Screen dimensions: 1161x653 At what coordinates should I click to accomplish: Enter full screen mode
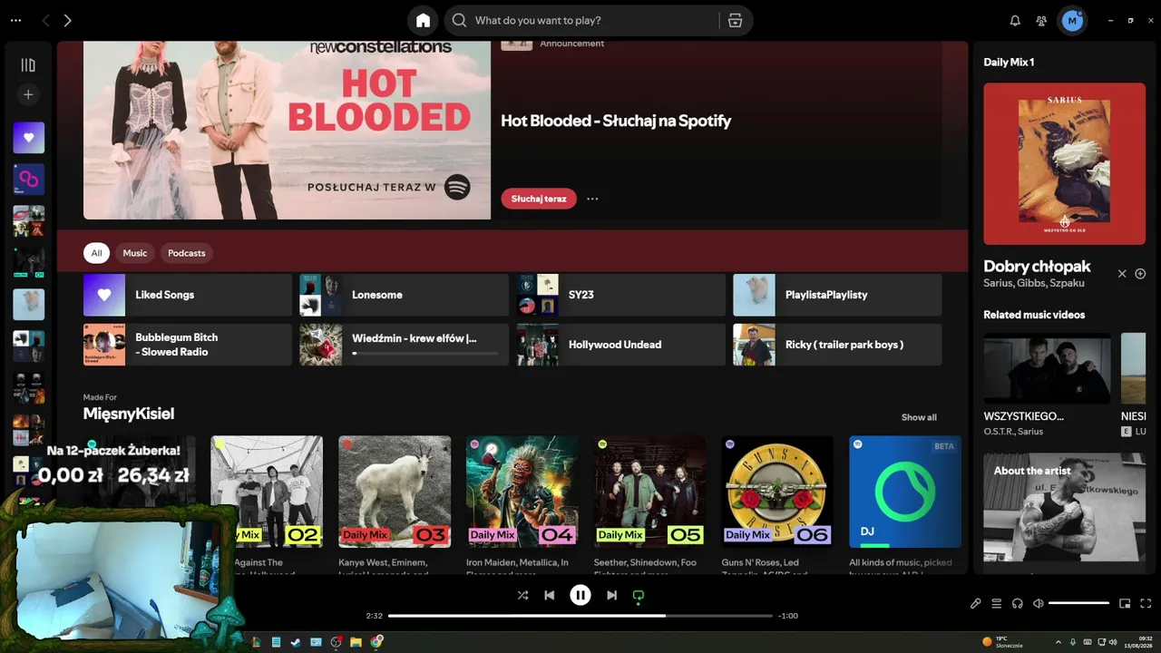(x=1146, y=603)
